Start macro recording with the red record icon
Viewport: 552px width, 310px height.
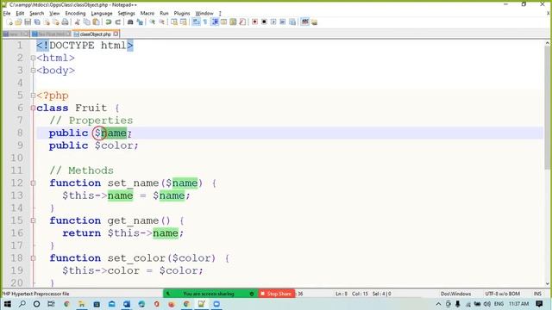254,22
